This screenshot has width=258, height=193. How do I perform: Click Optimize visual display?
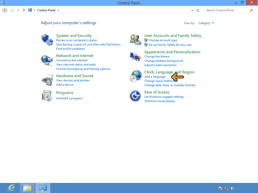160,101
